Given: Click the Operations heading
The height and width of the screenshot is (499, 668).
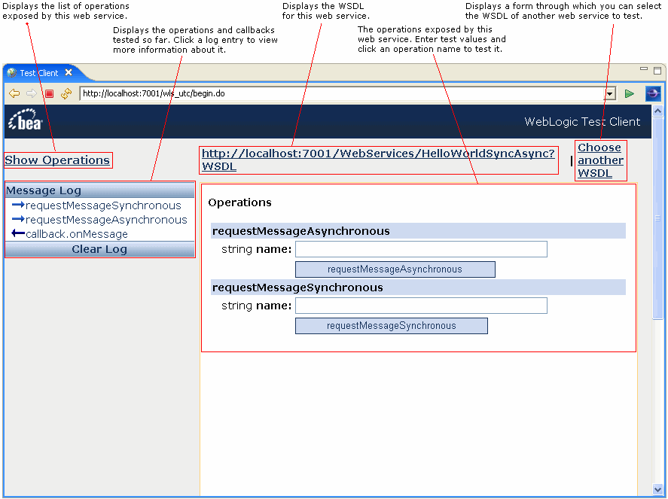Looking at the screenshot, I should pos(239,202).
